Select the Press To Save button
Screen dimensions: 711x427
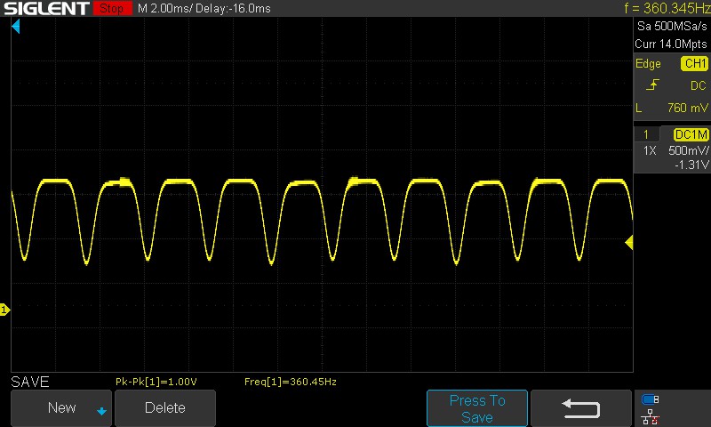[x=477, y=408]
